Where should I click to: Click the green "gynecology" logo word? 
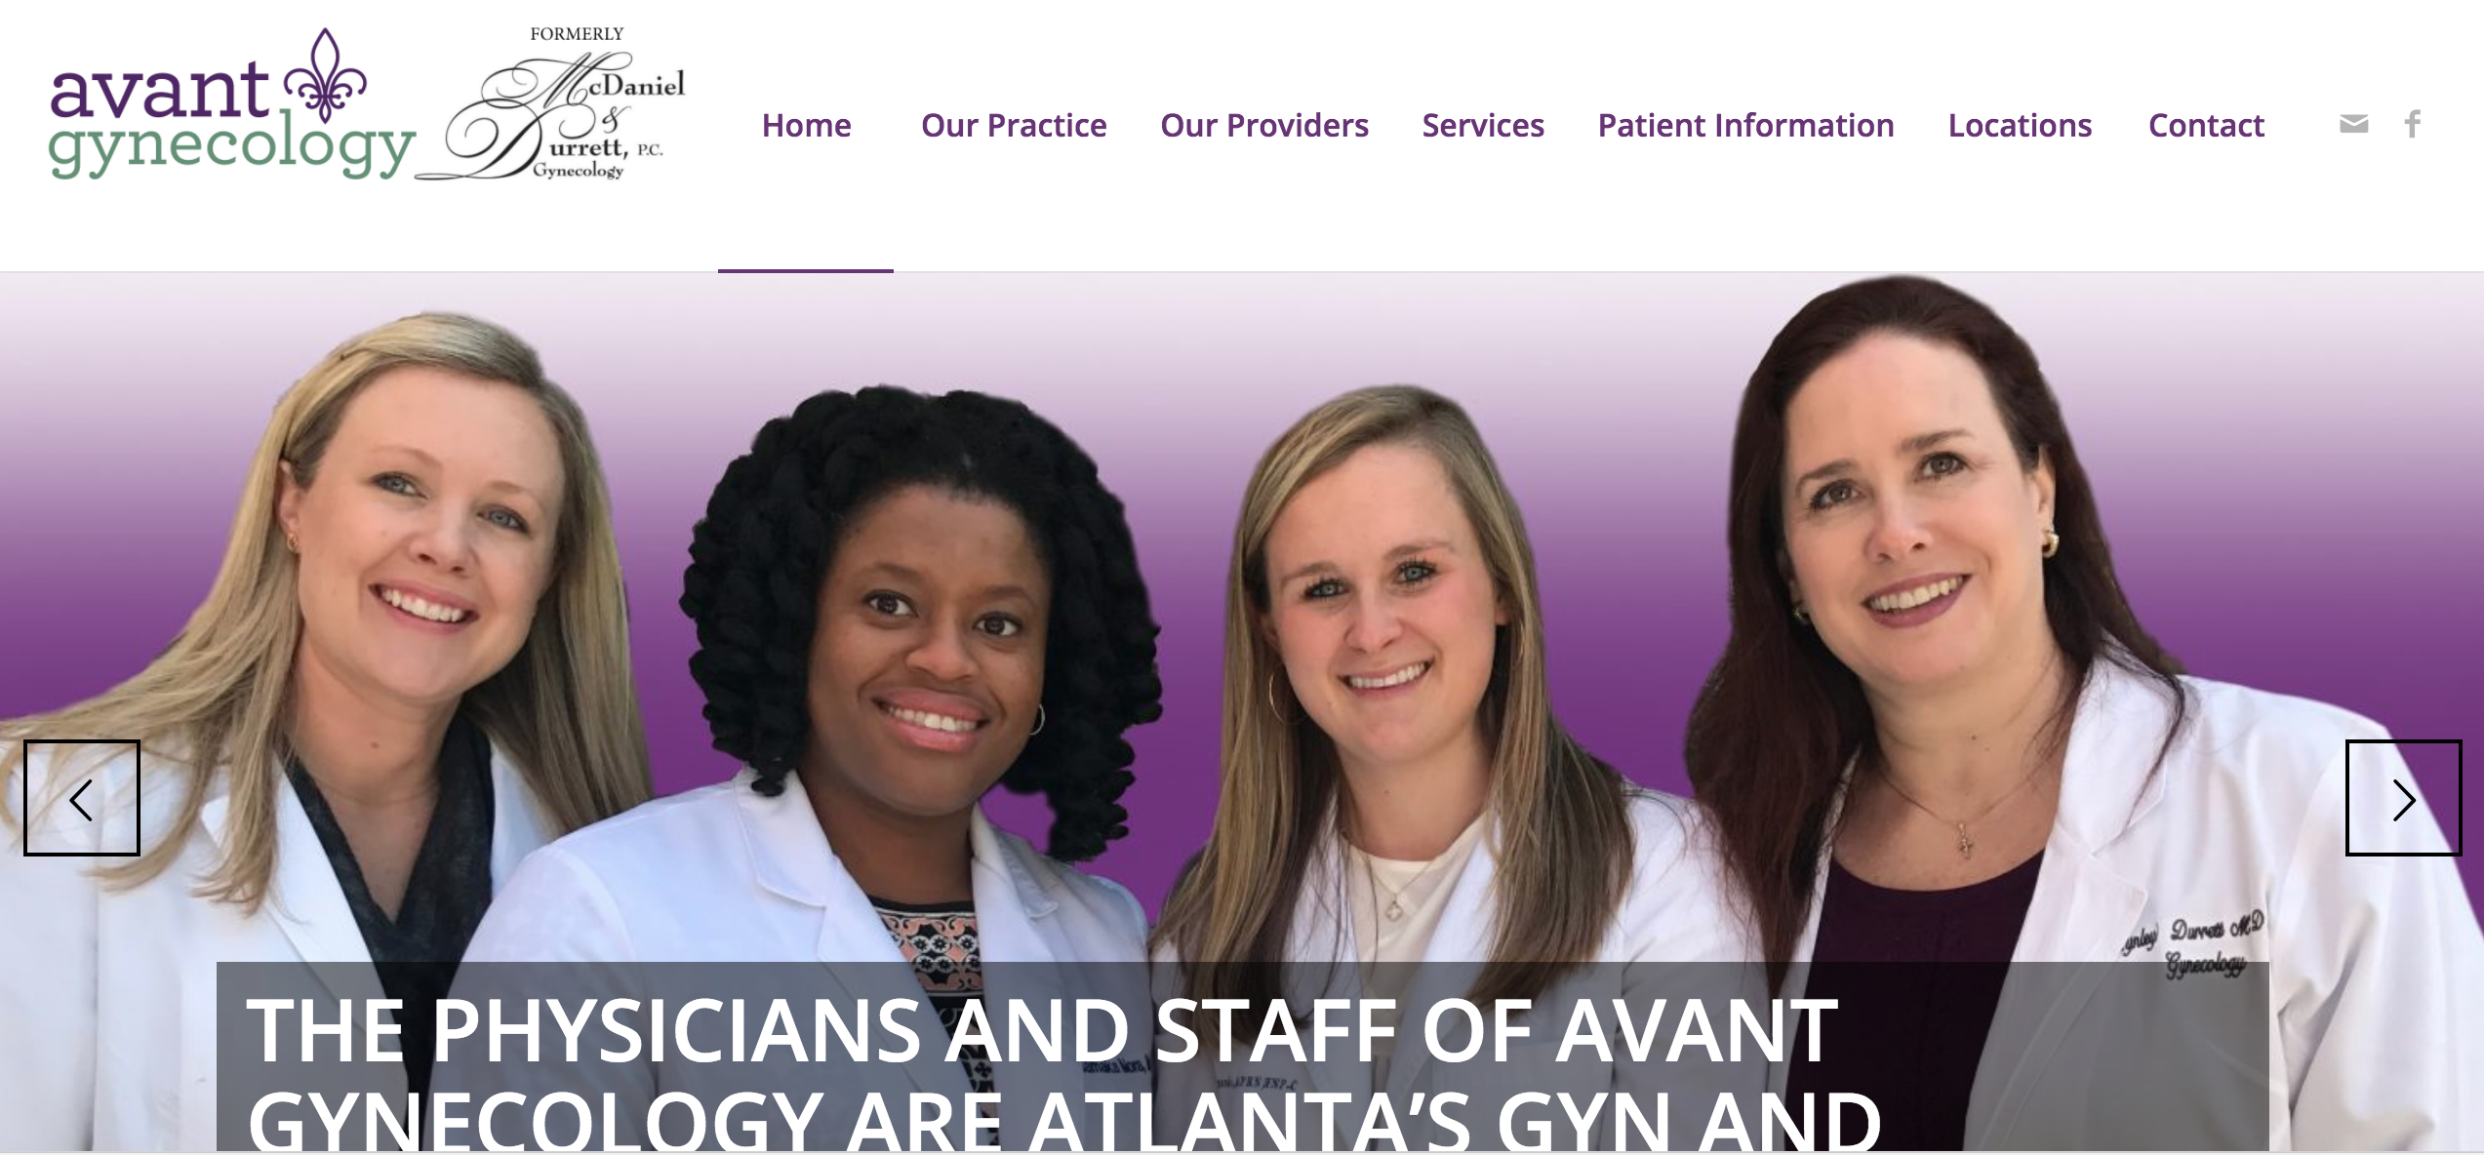(x=232, y=148)
